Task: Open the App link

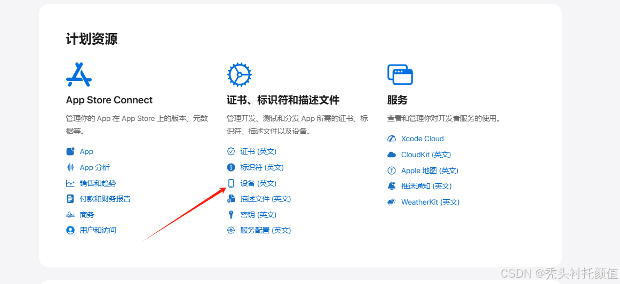Action: (x=86, y=152)
